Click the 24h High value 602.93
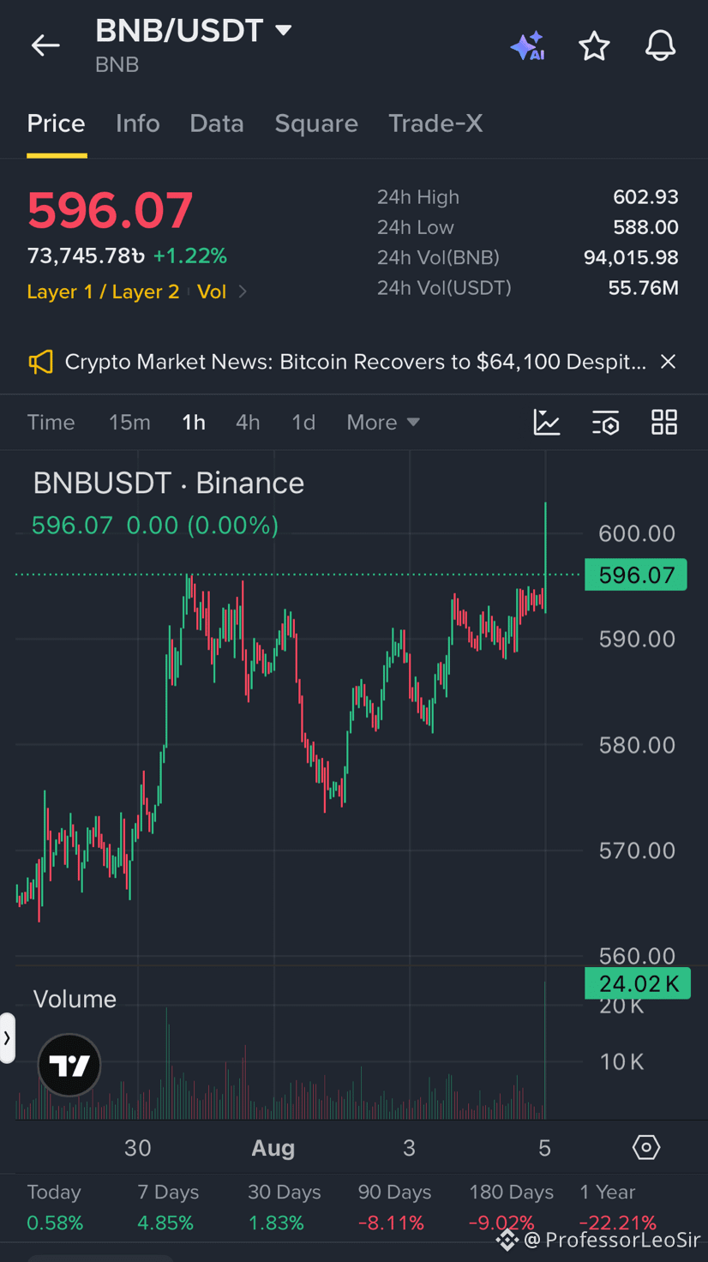Screen dimensions: 708x1262 (x=645, y=197)
